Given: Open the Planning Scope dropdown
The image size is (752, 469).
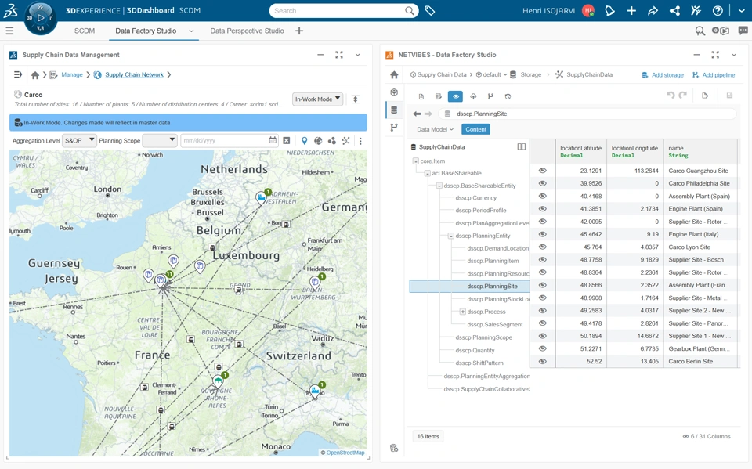Looking at the screenshot, I should point(160,140).
